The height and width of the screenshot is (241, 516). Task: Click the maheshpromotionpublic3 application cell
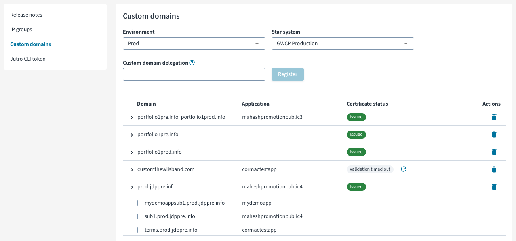pos(272,117)
